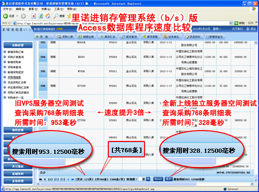Open the 工具 menu
This screenshot has width=259, height=192.
(59, 9)
